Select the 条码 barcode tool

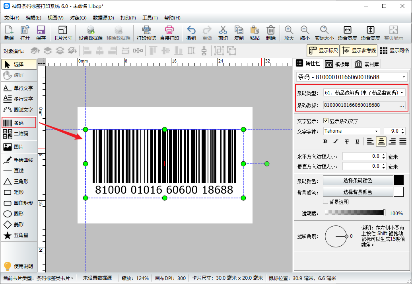click(19, 123)
